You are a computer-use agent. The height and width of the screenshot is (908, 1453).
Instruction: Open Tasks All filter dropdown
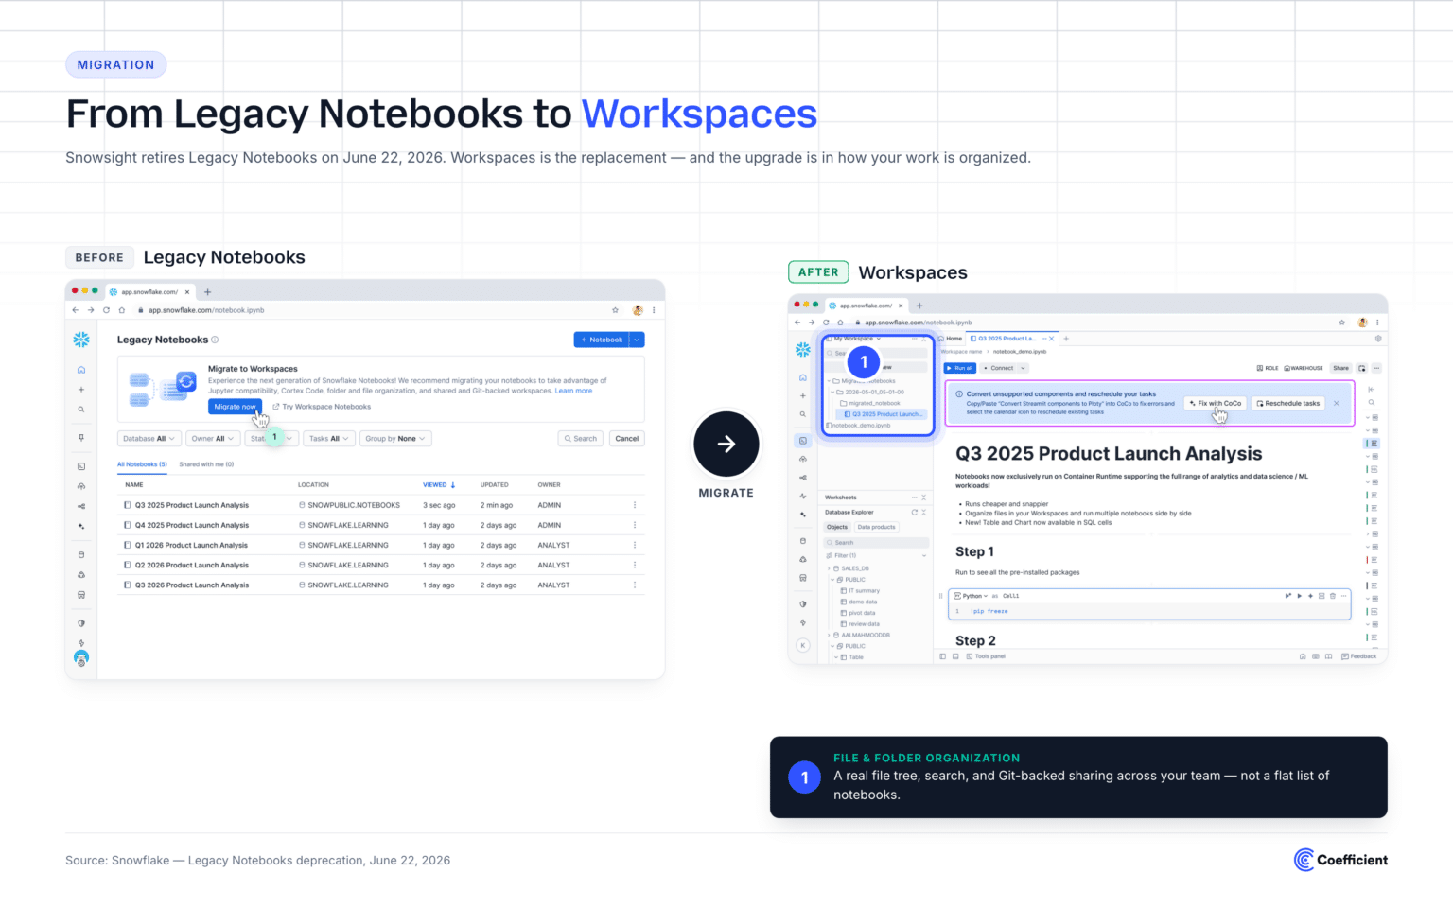coord(329,439)
